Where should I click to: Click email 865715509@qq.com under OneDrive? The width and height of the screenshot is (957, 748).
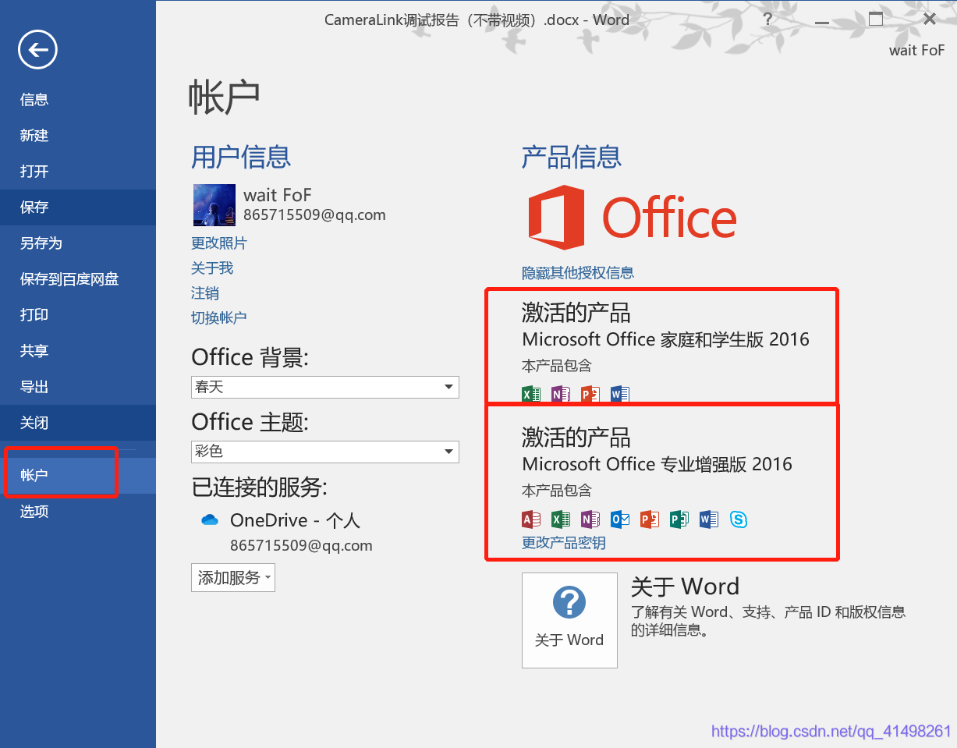tap(301, 545)
